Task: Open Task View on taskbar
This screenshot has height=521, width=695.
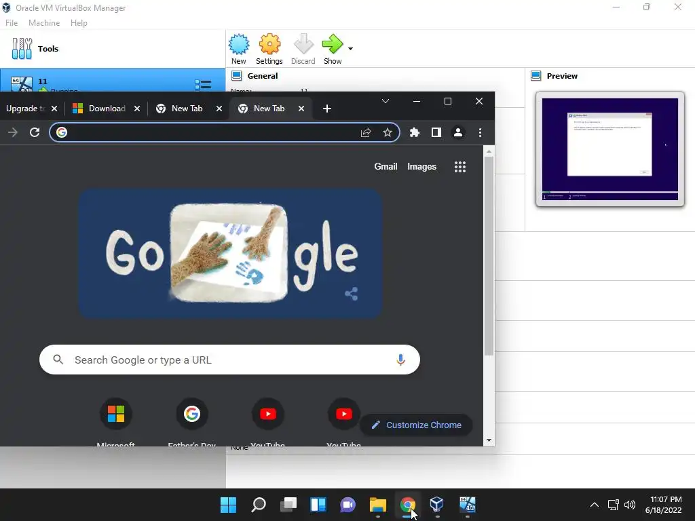Action: tap(288, 505)
